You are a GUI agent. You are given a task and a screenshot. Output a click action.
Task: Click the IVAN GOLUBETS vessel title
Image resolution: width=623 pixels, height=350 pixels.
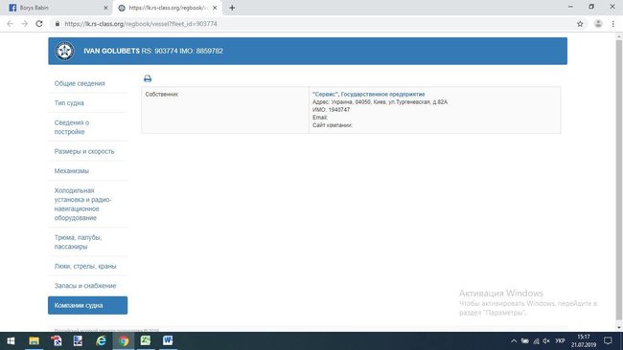[x=111, y=51]
